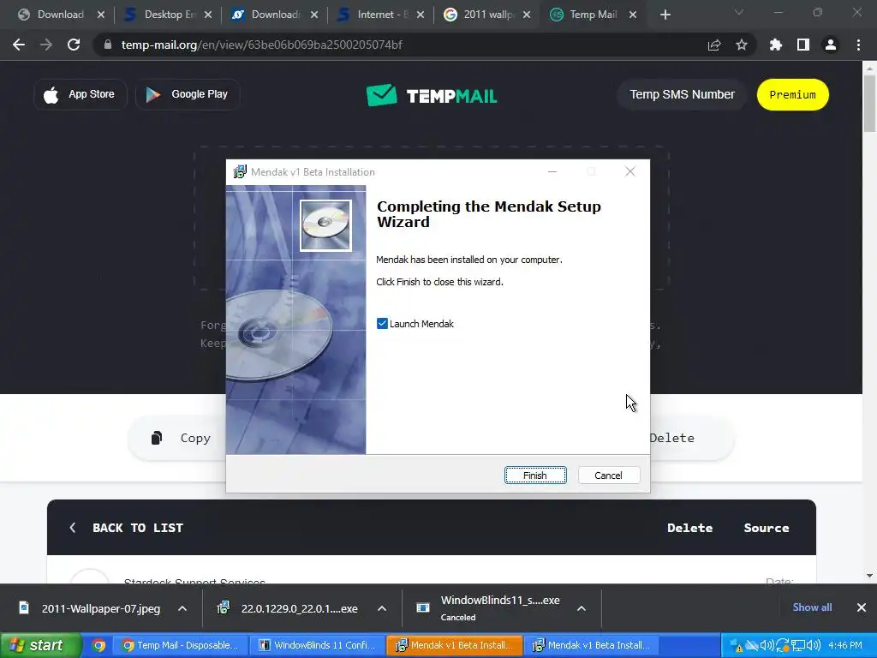The width and height of the screenshot is (877, 658).
Task: Click Finish in Mendak Setup Wizard
Action: (x=535, y=475)
